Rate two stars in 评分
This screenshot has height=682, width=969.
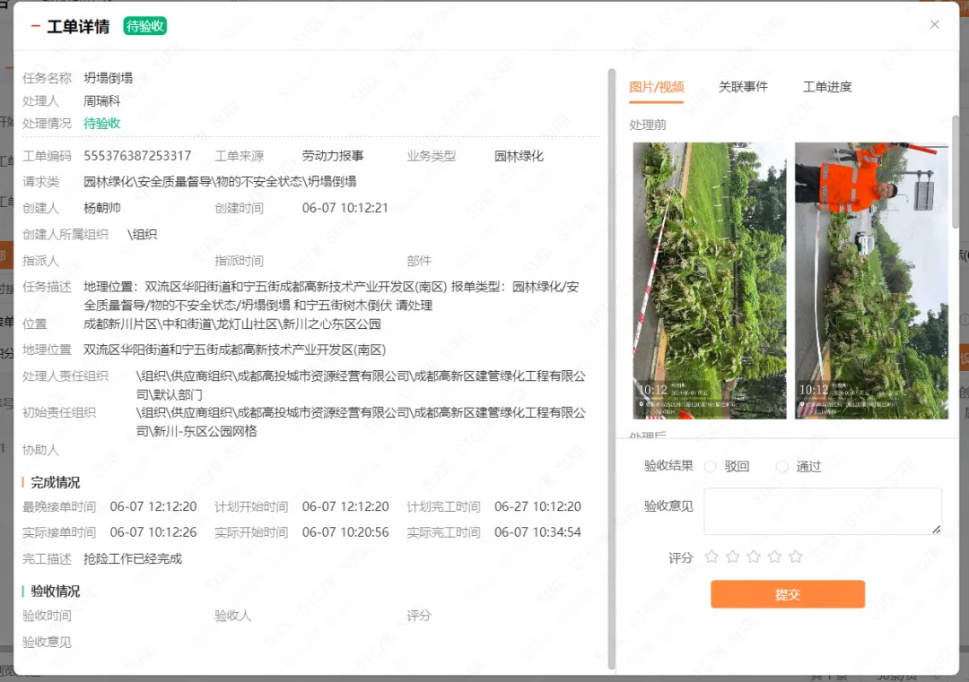(x=733, y=557)
